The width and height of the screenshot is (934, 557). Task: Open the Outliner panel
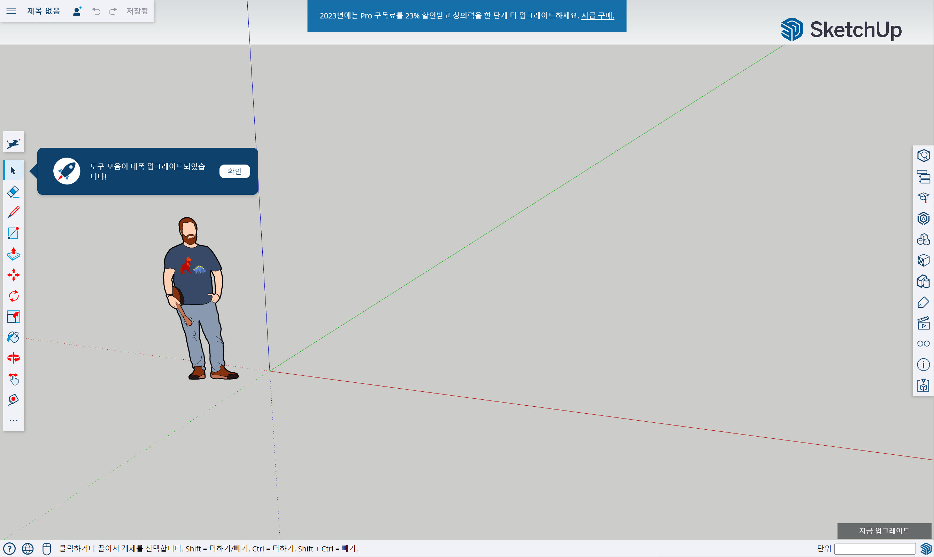point(923,177)
